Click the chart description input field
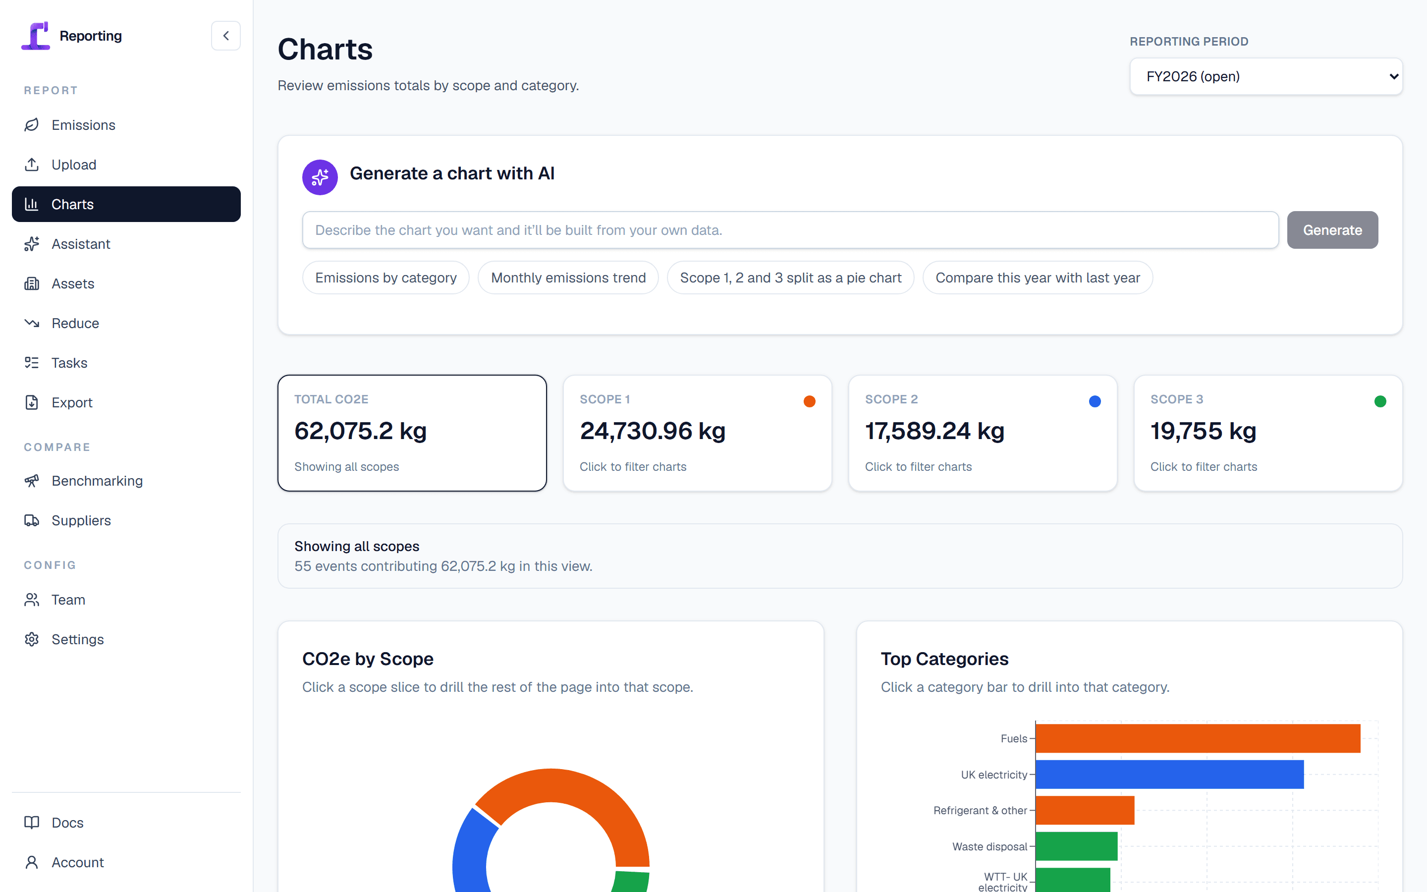 790,230
